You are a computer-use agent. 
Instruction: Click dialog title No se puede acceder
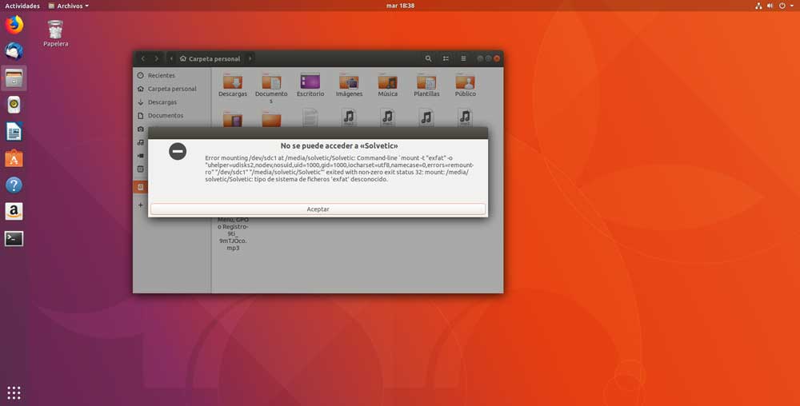[339, 145]
